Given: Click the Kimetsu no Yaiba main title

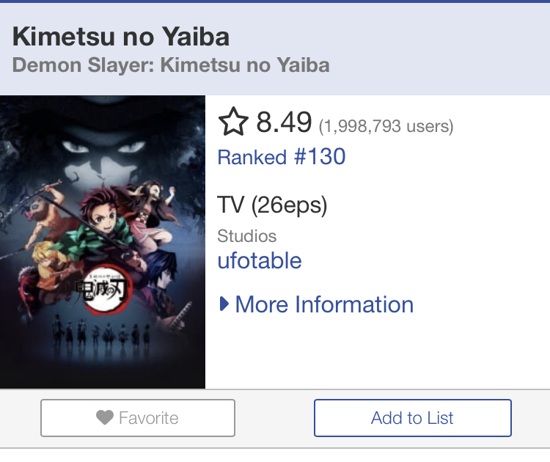Looking at the screenshot, I should click(x=121, y=36).
